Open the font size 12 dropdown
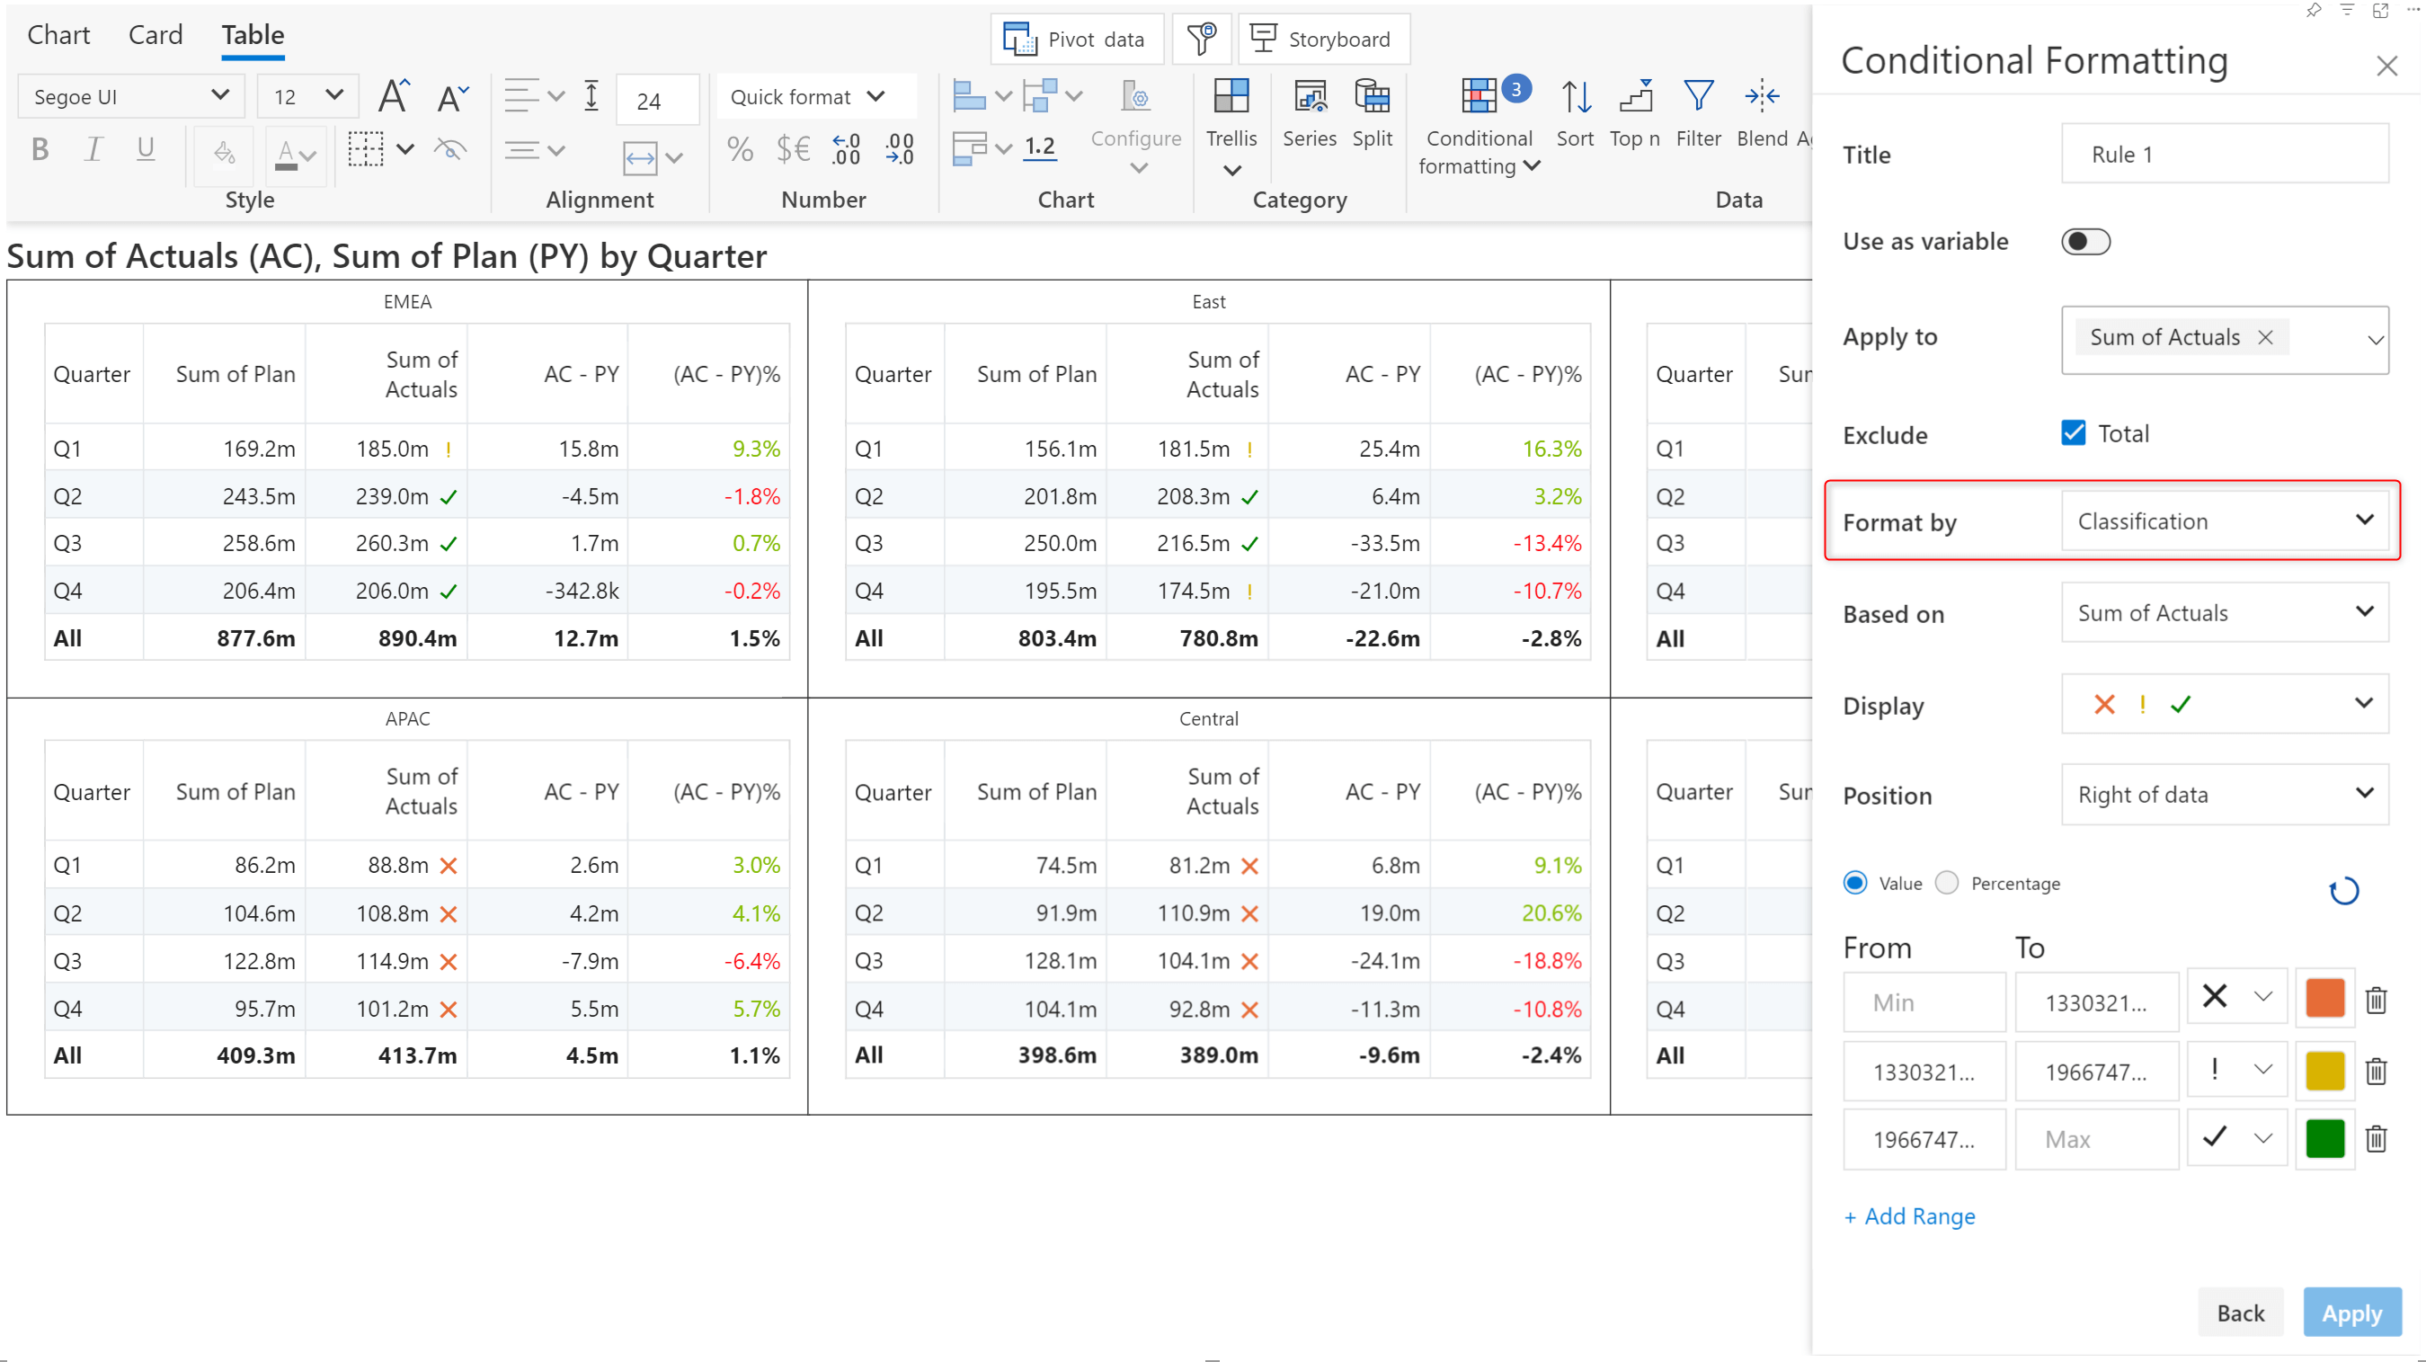The height and width of the screenshot is (1362, 2426). pos(307,96)
